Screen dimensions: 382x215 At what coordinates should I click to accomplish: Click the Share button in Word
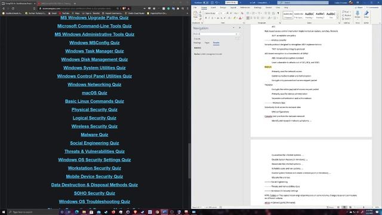[x=359, y=8]
